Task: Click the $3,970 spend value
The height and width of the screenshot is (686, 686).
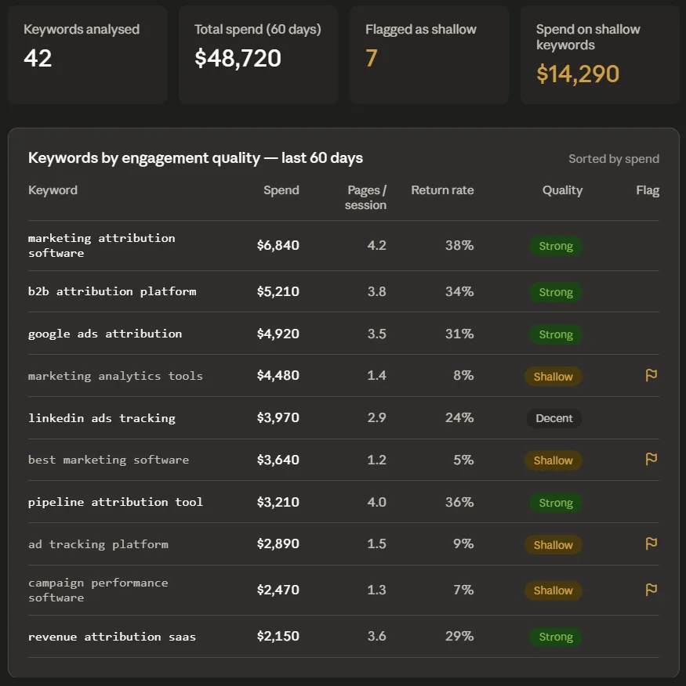Action: tap(278, 418)
